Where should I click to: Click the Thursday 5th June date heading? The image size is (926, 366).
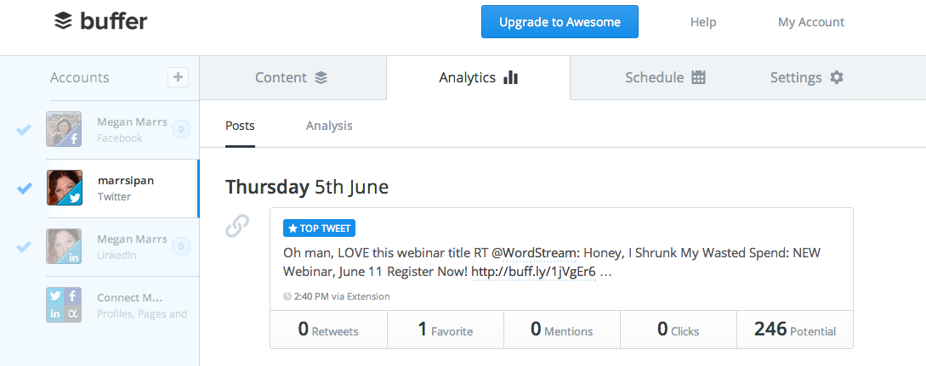[307, 187]
